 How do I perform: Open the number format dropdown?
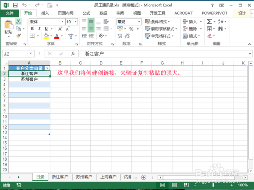tap(139, 22)
